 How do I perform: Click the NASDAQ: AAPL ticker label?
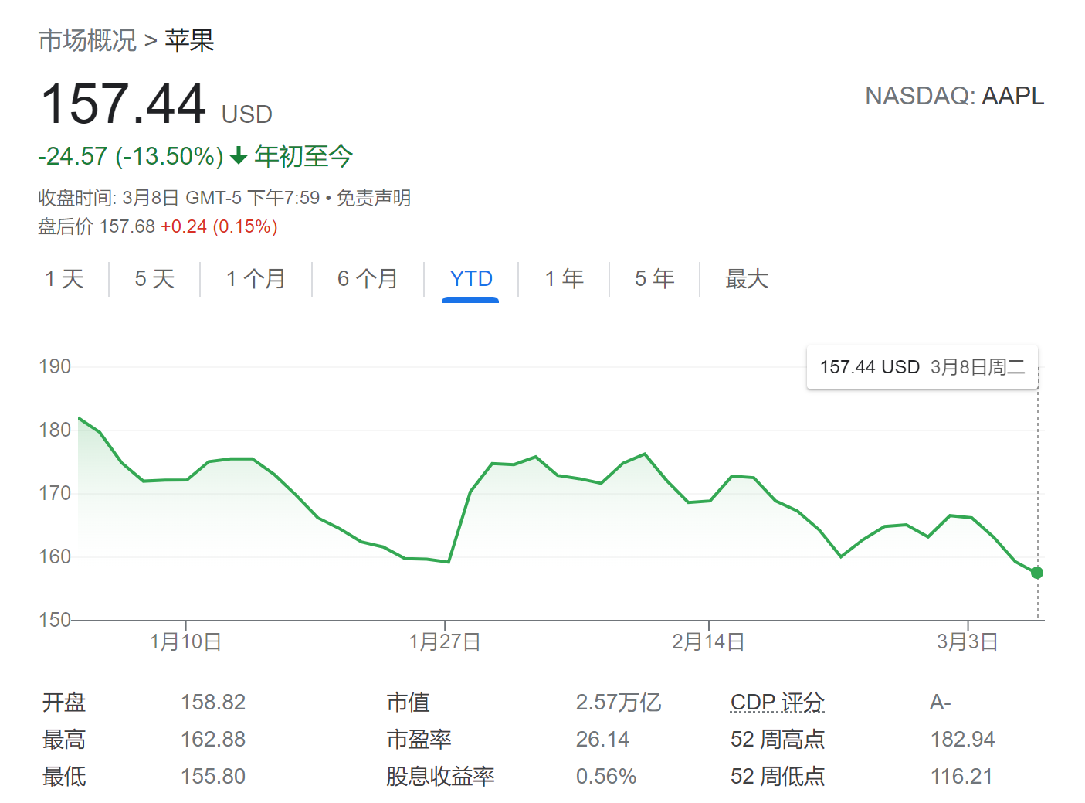click(x=954, y=96)
